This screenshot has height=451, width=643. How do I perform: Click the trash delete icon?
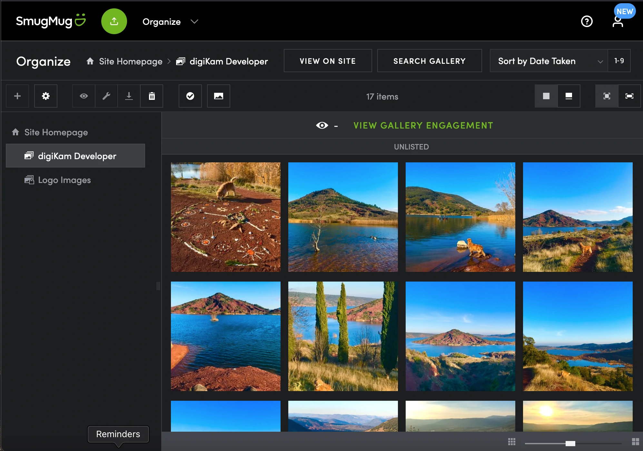[152, 96]
